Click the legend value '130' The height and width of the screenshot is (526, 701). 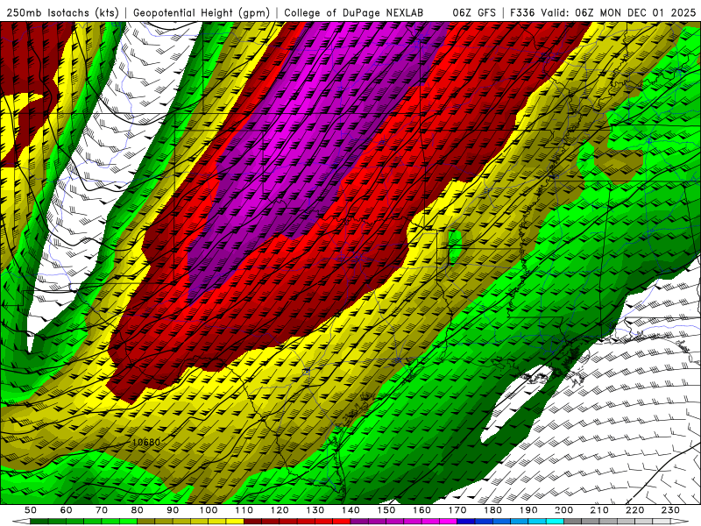point(315,510)
